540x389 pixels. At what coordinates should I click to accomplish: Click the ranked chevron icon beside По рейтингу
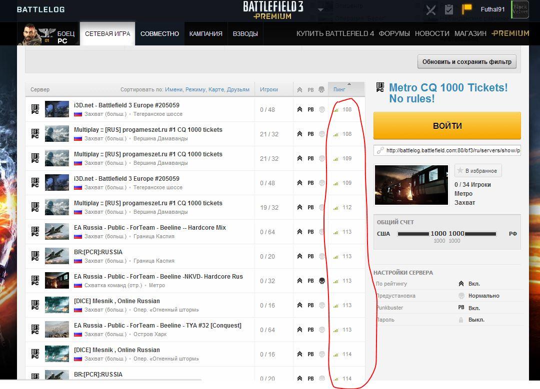[x=461, y=284]
